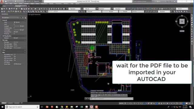
Task: Toggle lineweight display in status bar
Action: [149, 103]
